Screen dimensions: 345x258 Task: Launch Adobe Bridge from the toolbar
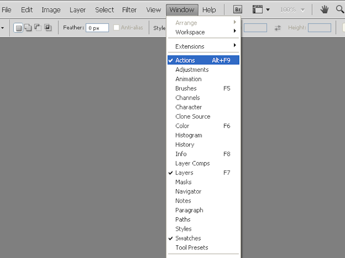(x=237, y=9)
